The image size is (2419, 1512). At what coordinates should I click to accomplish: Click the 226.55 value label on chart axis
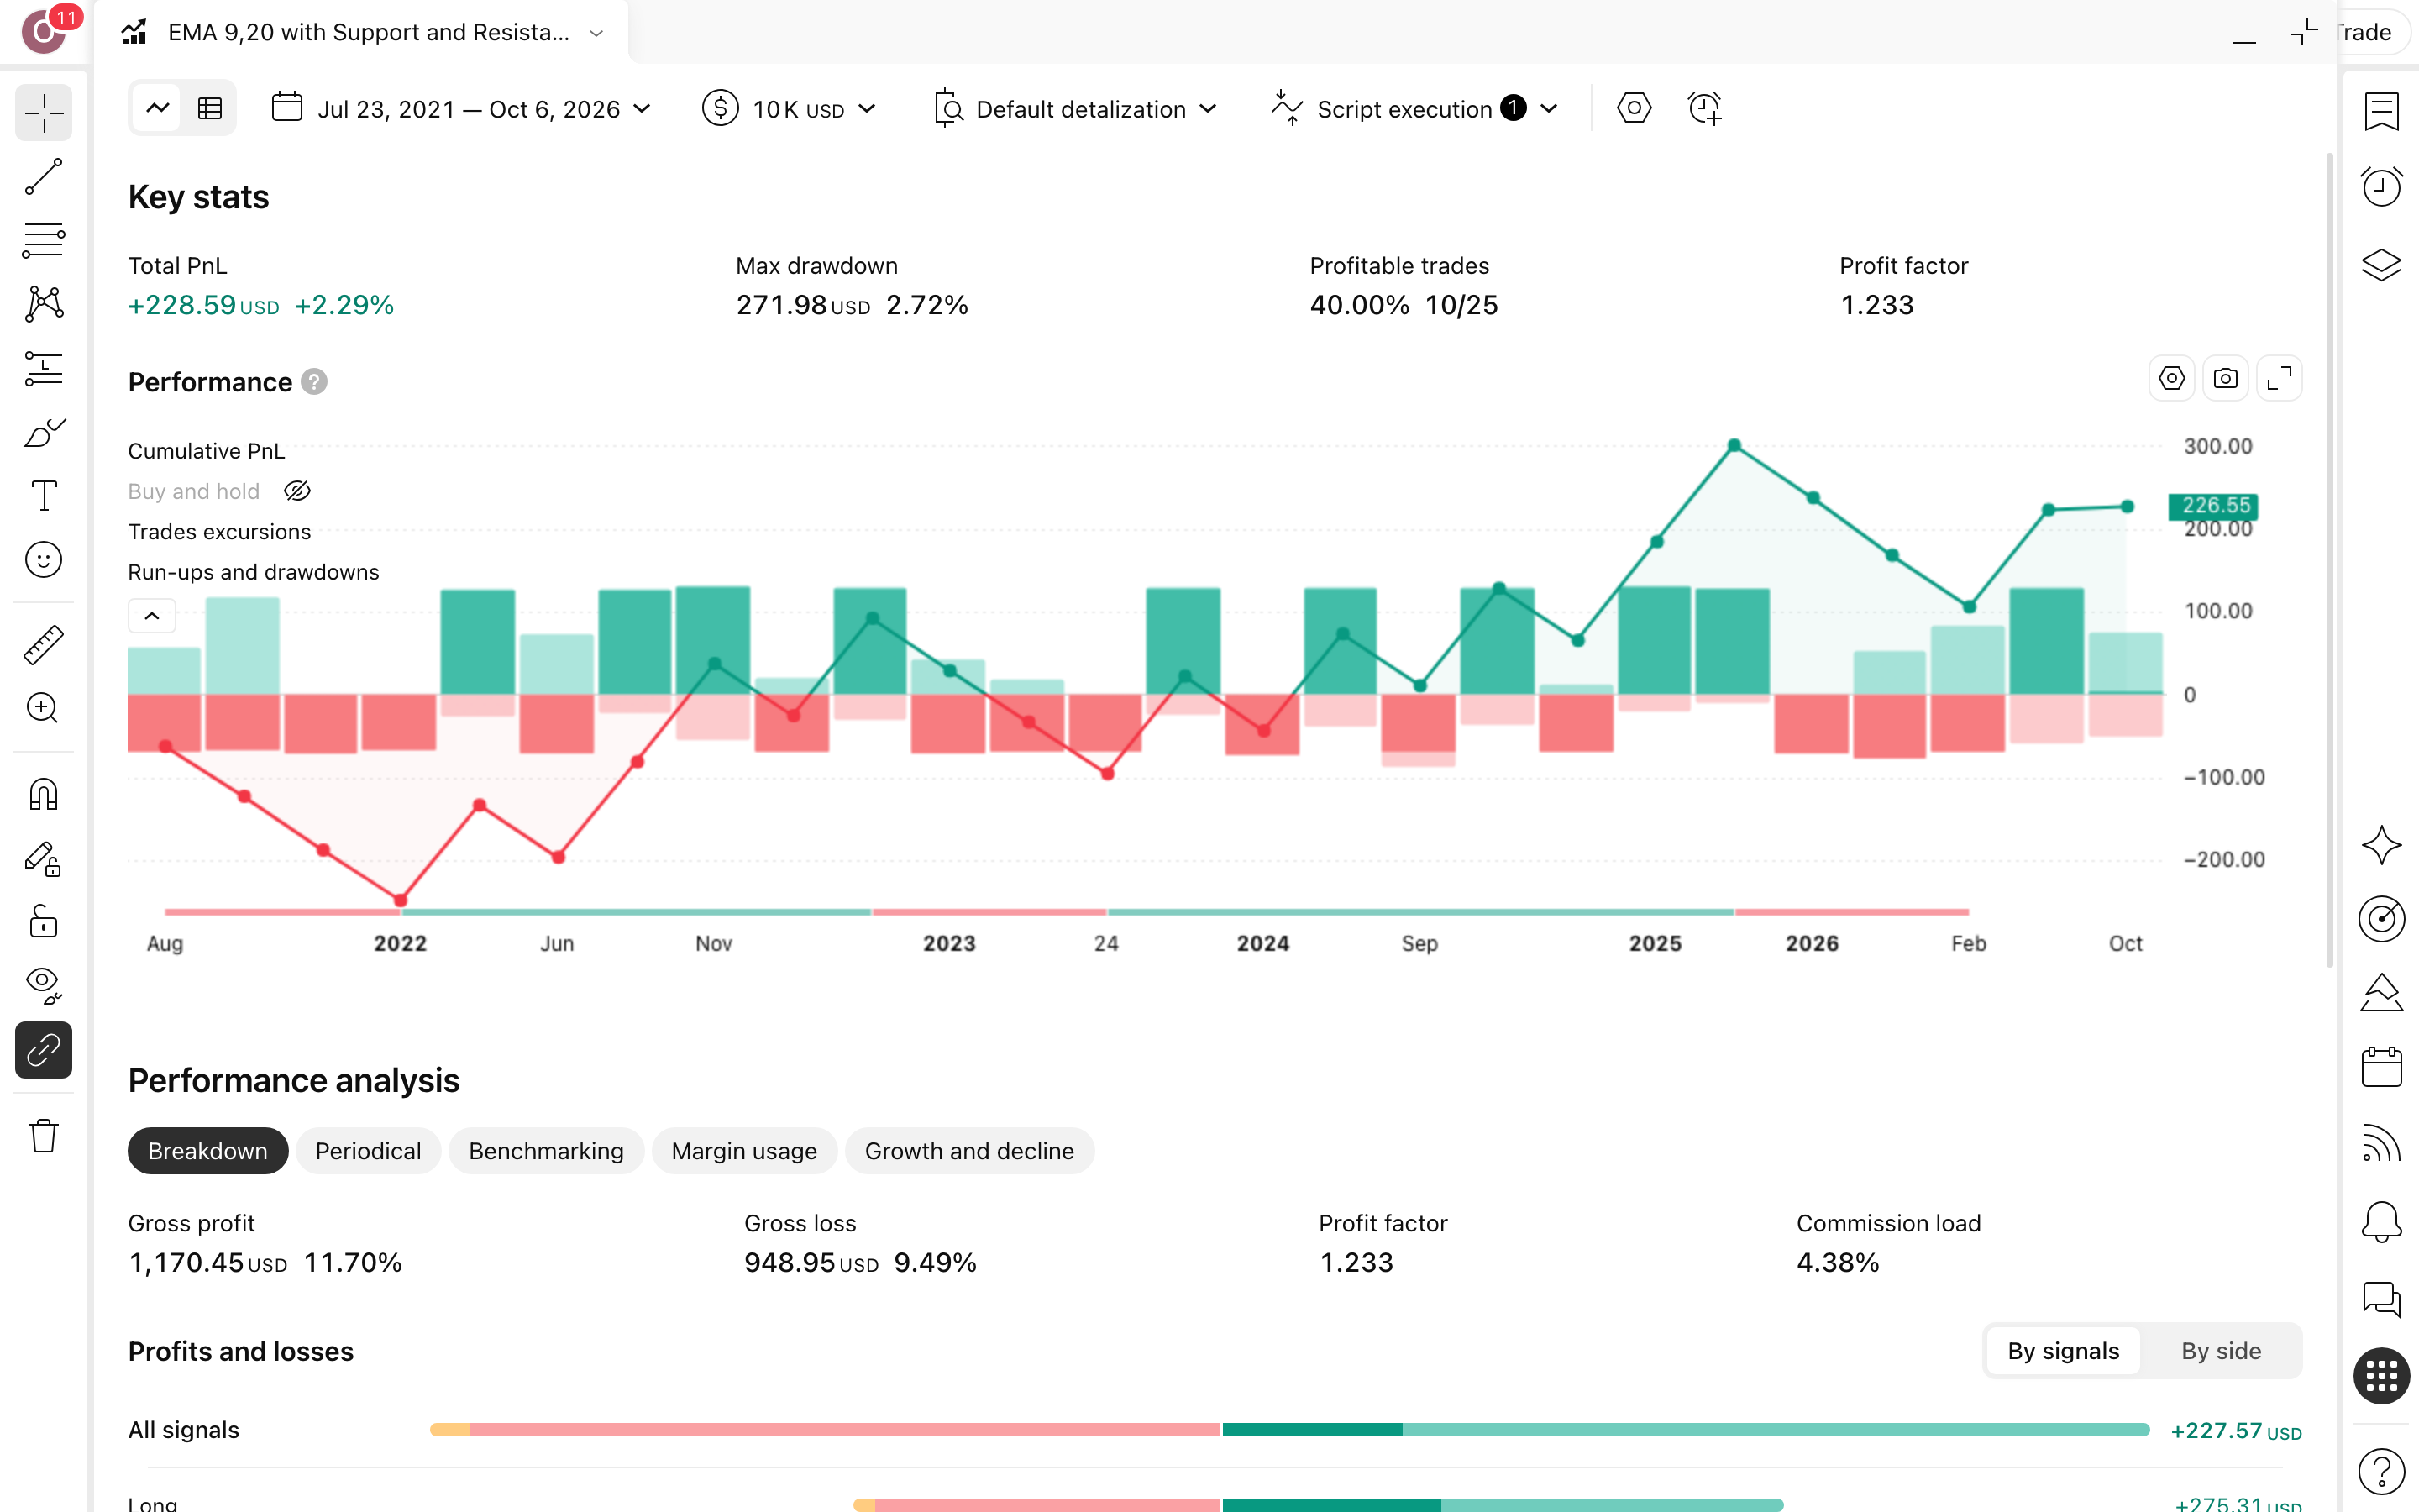pyautogui.click(x=2213, y=506)
